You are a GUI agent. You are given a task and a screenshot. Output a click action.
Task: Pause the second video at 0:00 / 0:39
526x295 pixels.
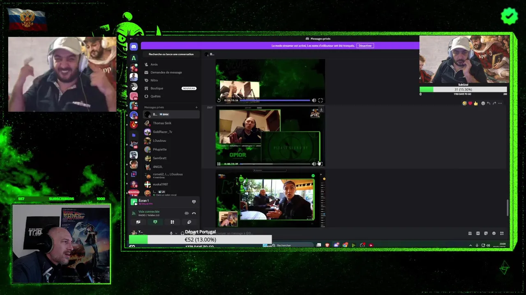click(219, 164)
